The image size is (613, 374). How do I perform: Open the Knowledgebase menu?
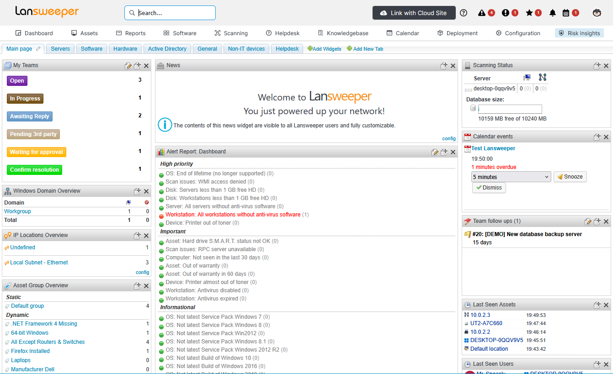coord(343,33)
